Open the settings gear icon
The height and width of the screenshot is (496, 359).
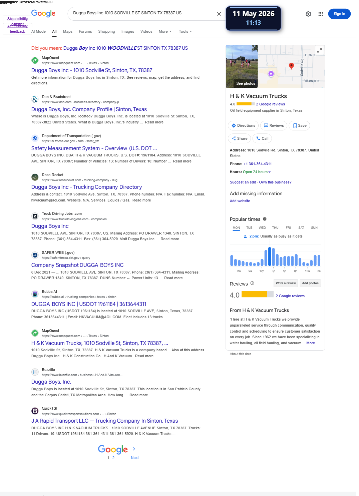click(308, 14)
